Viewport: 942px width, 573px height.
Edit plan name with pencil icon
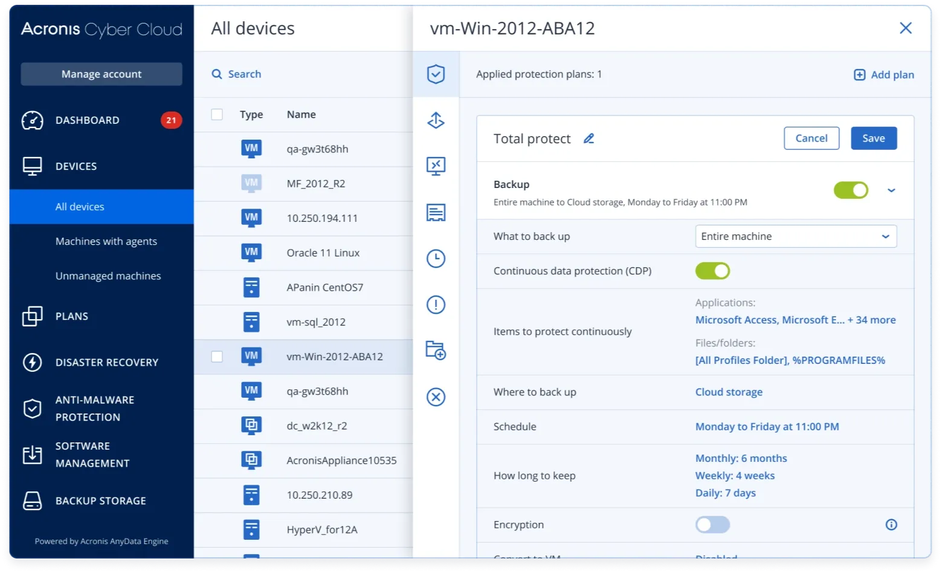589,138
